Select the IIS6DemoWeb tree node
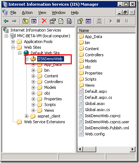 pos(51,59)
